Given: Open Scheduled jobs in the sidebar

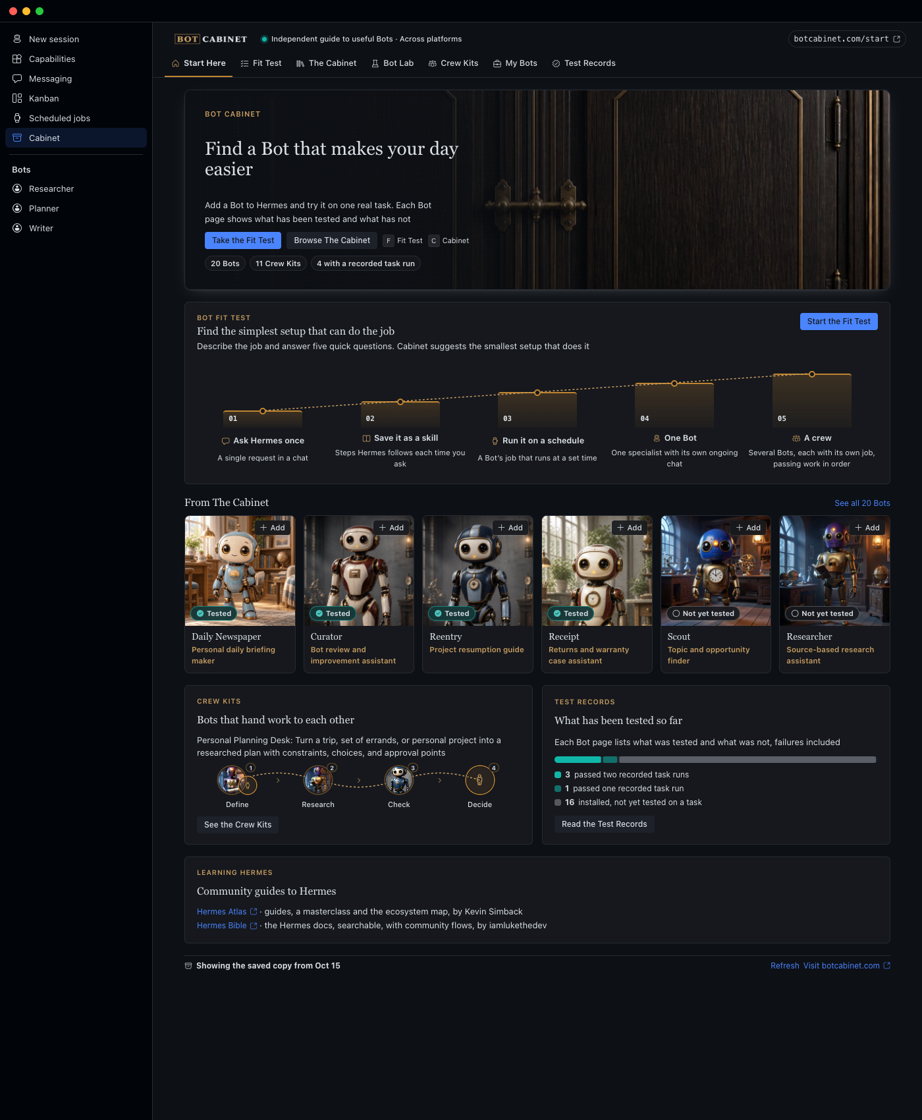Looking at the screenshot, I should coord(76,118).
